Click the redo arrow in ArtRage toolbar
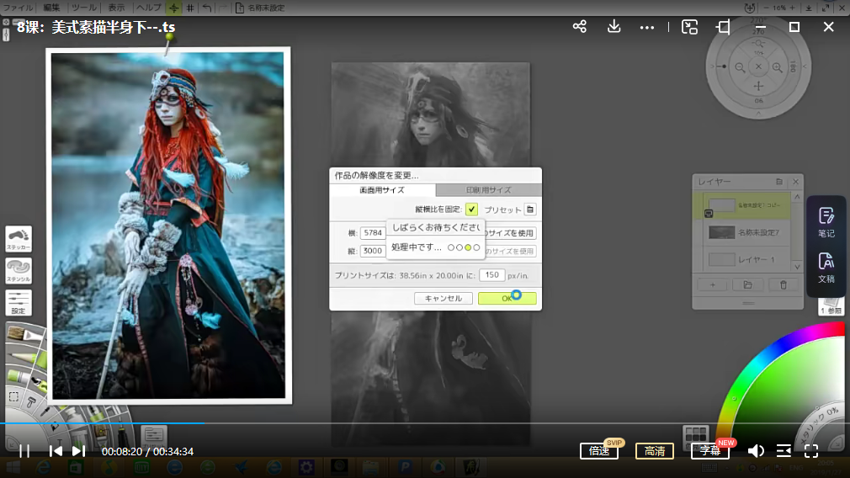The height and width of the screenshot is (478, 850). [222, 8]
